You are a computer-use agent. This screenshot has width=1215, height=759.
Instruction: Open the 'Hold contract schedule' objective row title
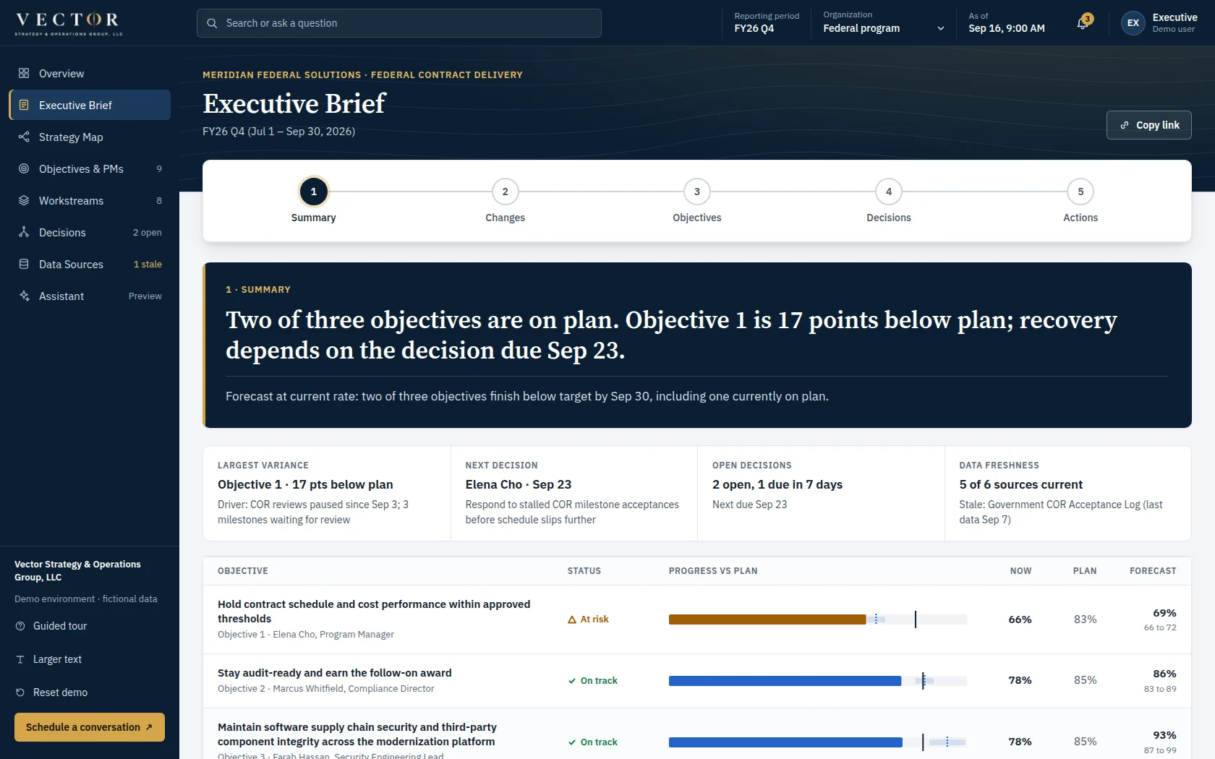[374, 612]
